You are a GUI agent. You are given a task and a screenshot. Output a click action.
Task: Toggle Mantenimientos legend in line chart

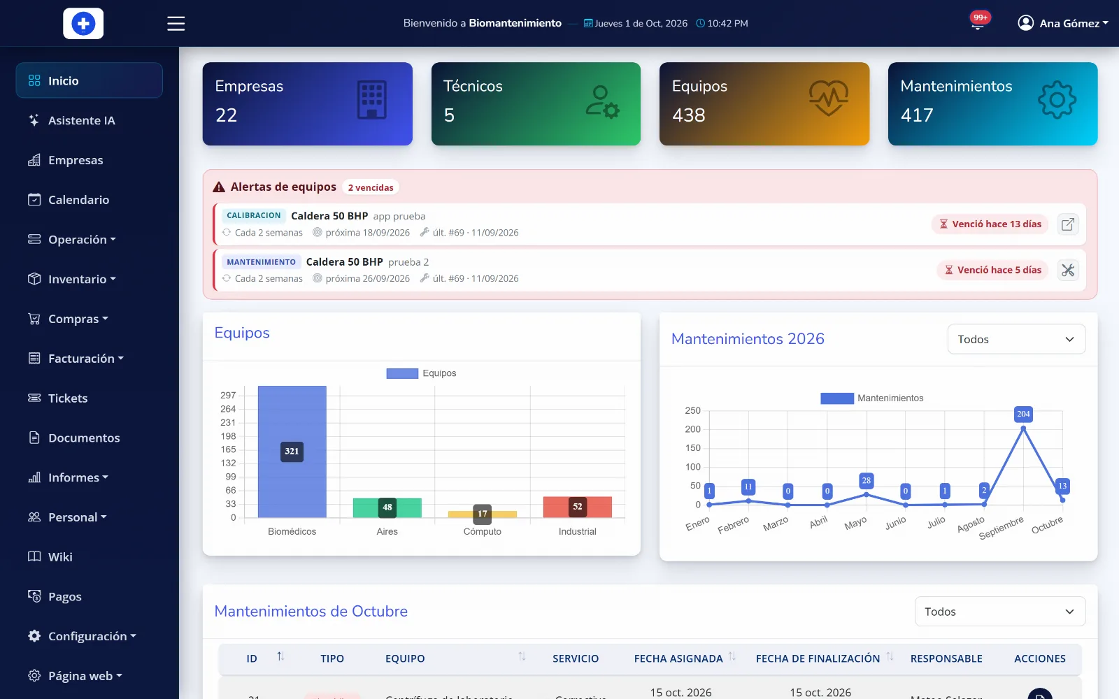872,398
